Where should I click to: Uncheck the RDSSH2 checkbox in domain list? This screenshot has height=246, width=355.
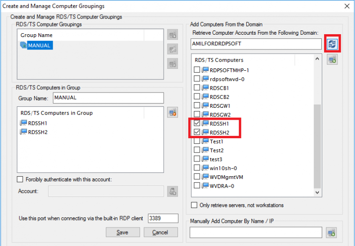click(x=197, y=132)
